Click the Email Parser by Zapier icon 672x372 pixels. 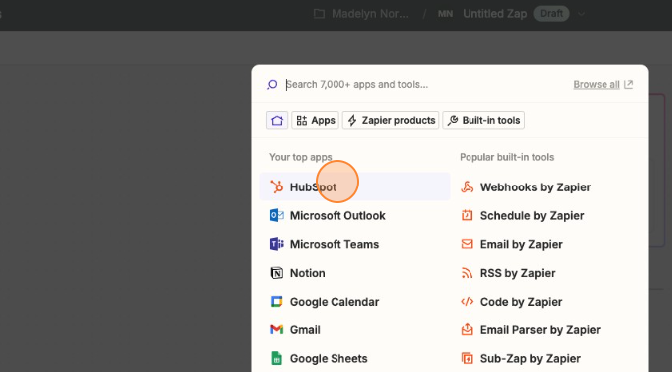tap(468, 329)
